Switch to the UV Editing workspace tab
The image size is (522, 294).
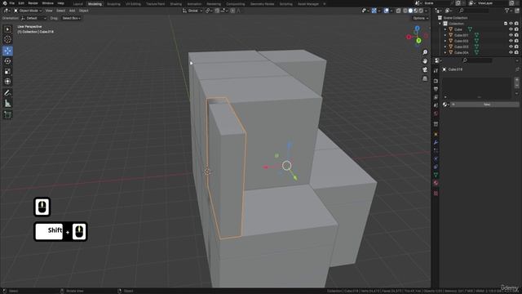pyautogui.click(x=133, y=4)
